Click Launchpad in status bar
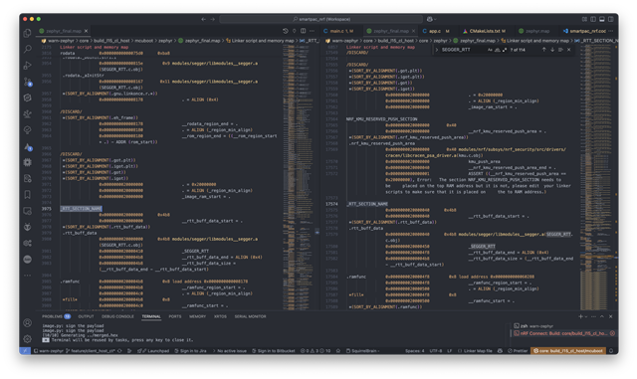The height and width of the screenshot is (379, 637). (154, 350)
